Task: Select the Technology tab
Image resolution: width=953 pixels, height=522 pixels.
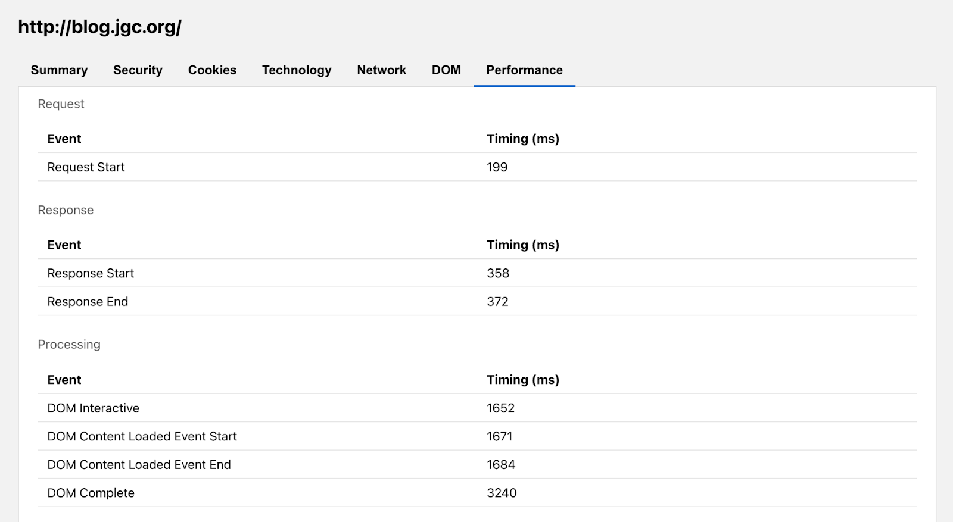Action: (297, 70)
